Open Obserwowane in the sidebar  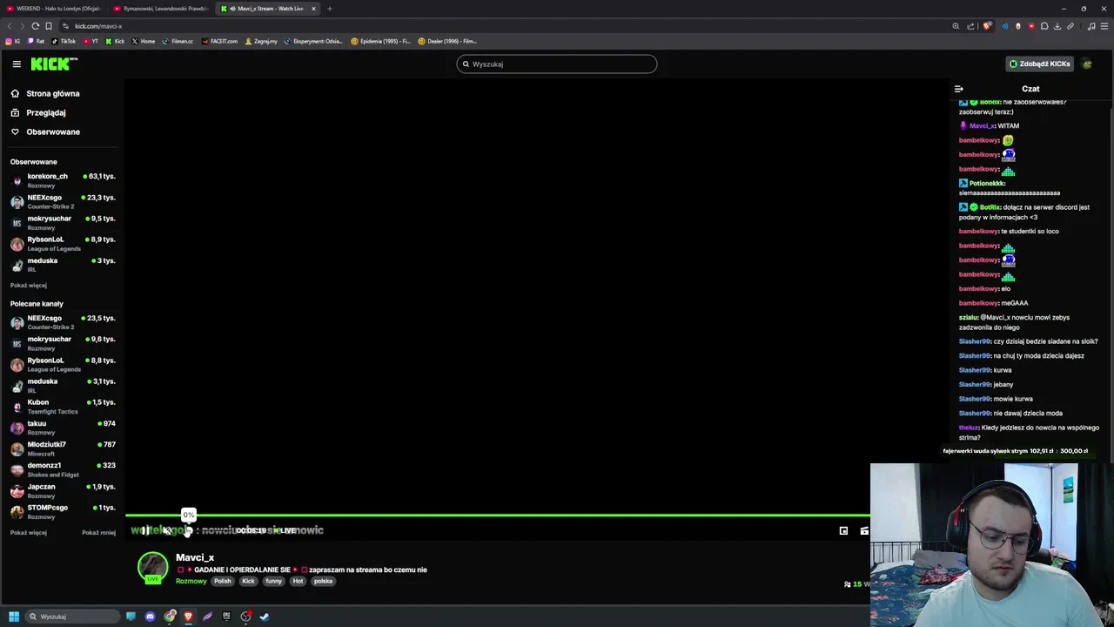(x=45, y=131)
